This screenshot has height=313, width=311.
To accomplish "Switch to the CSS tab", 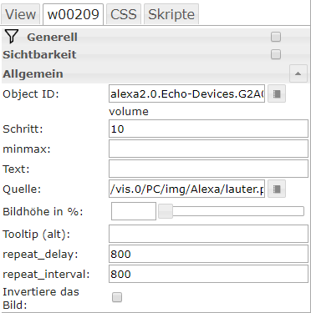I will [x=124, y=14].
